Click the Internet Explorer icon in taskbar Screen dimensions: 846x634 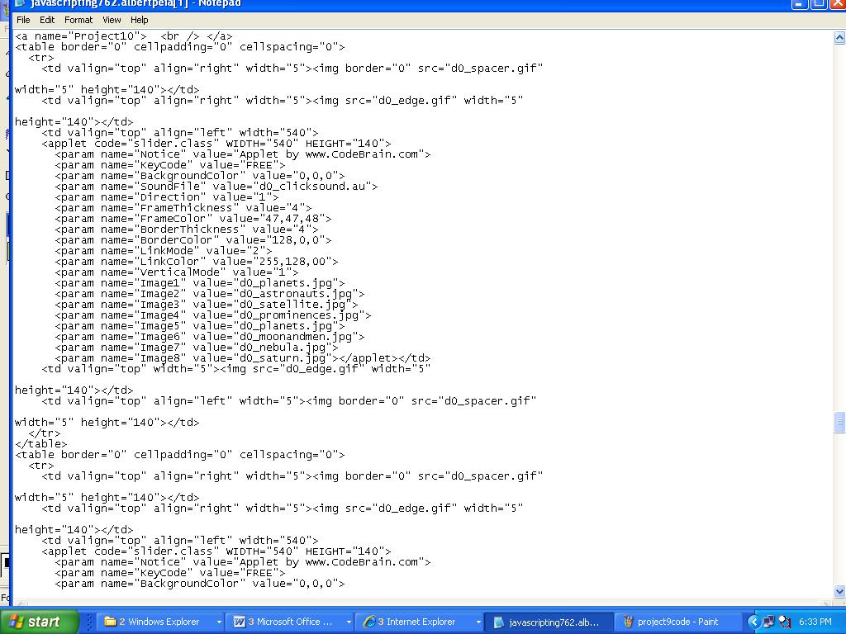coord(369,622)
